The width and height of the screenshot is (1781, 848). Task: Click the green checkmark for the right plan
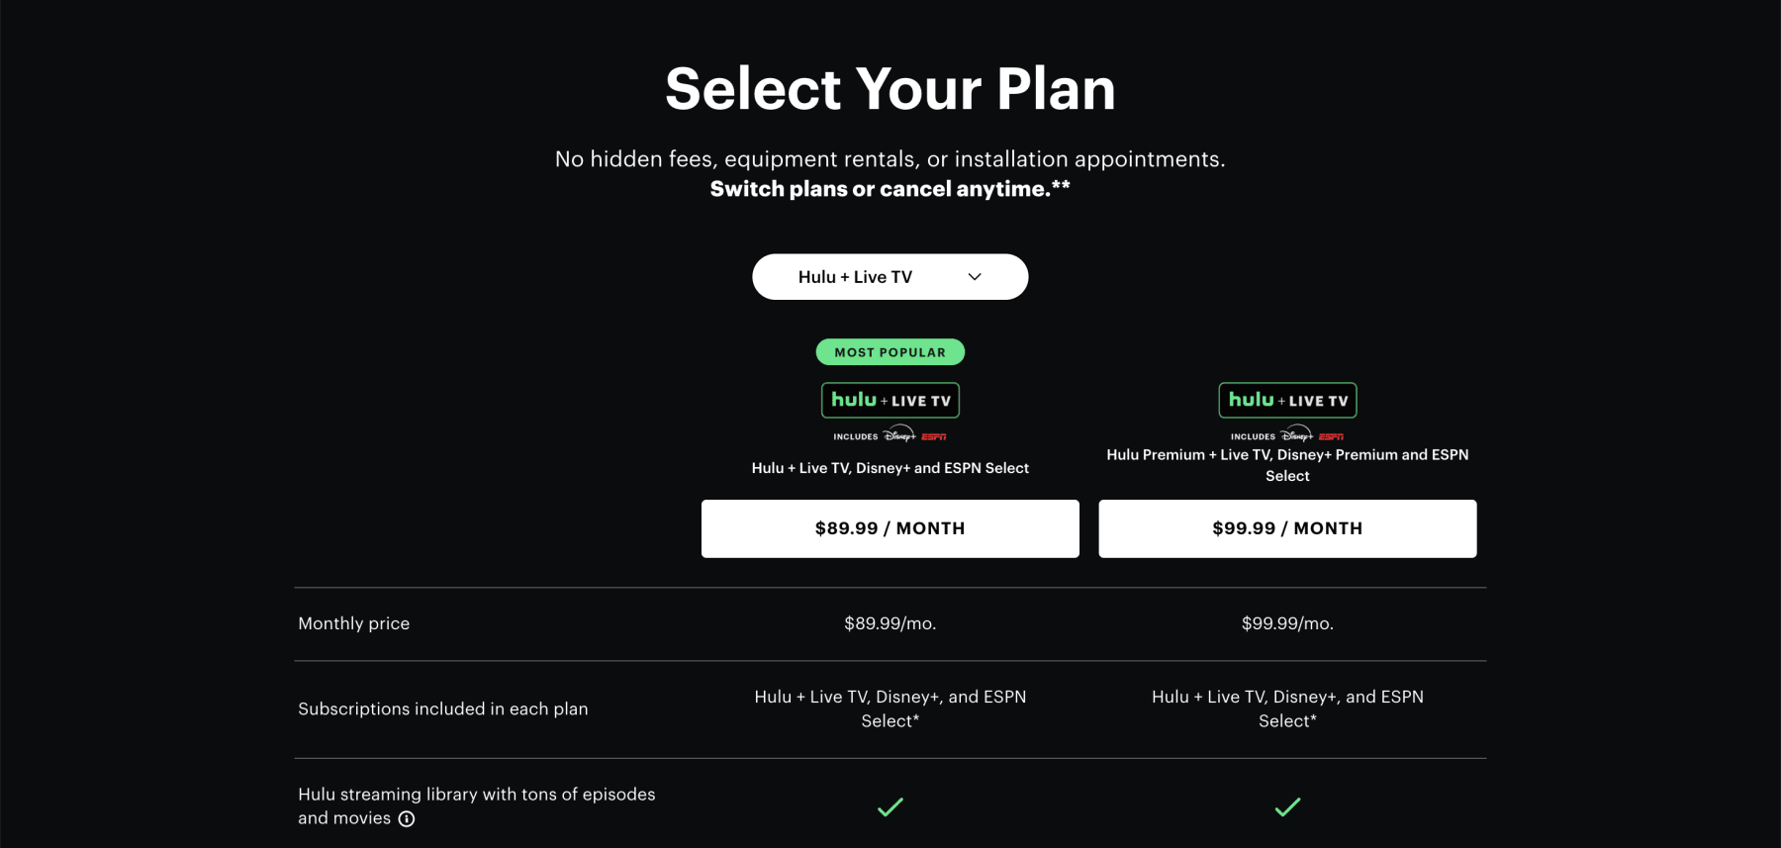click(1287, 807)
